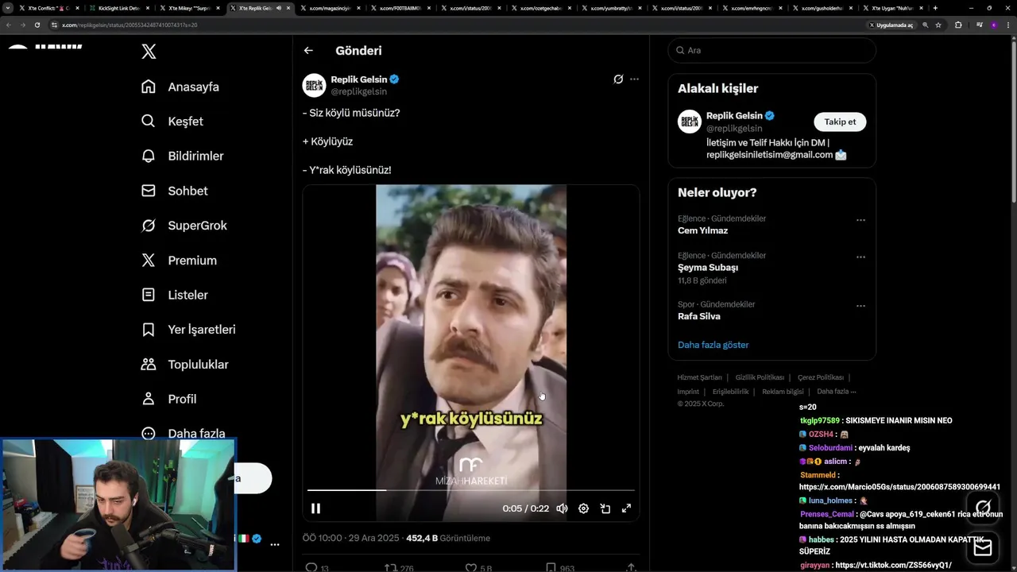Open video playback settings gear
This screenshot has height=572, width=1017.
tap(583, 508)
